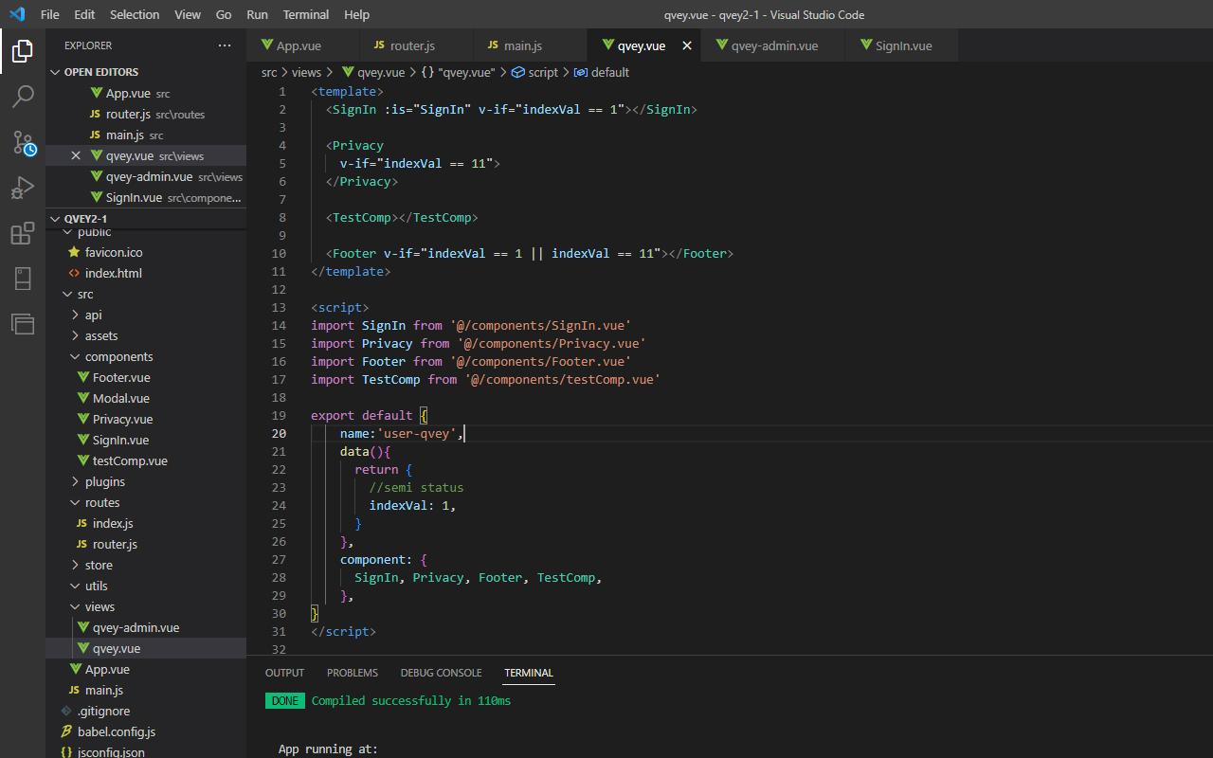
Task: Click the src breadcrumb segment
Action: (269, 72)
